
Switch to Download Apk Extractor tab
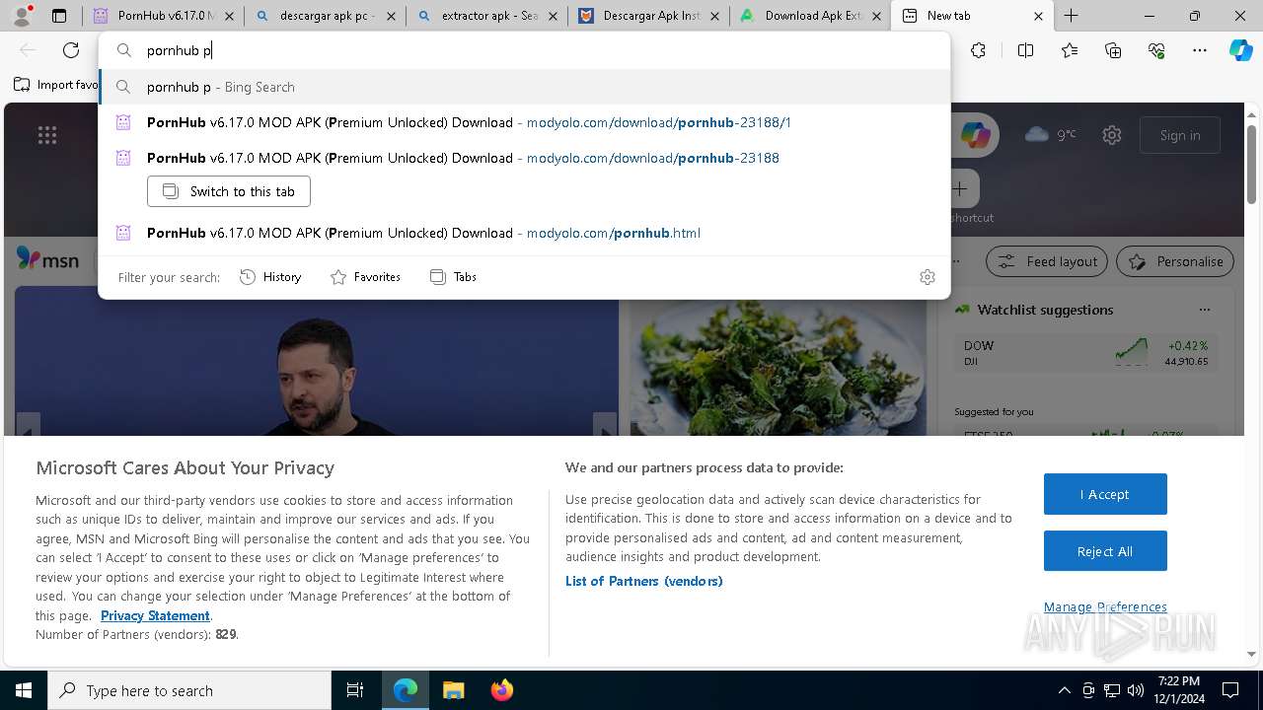[810, 16]
